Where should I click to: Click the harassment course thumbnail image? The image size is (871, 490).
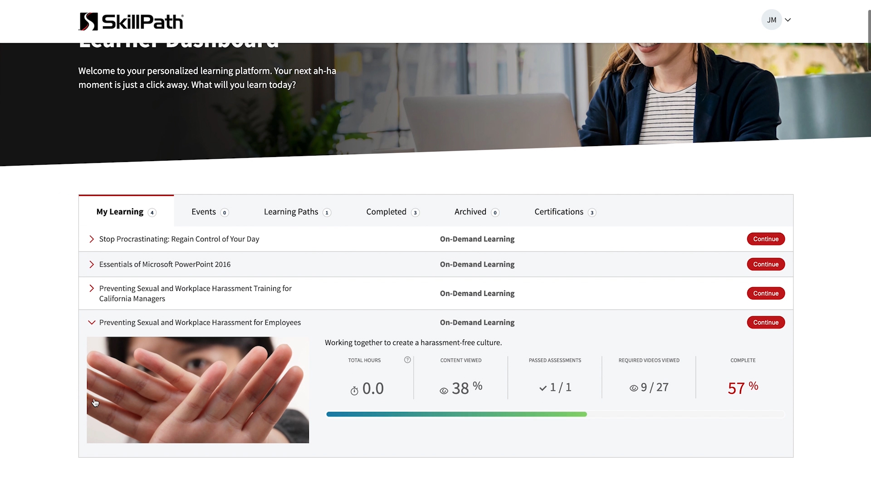[198, 390]
